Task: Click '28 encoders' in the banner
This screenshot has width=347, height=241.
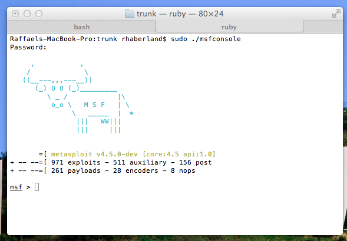Action: pyautogui.click(x=136, y=170)
